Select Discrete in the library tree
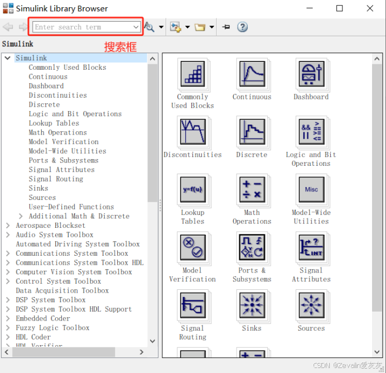This screenshot has width=386, height=373. 44,105
